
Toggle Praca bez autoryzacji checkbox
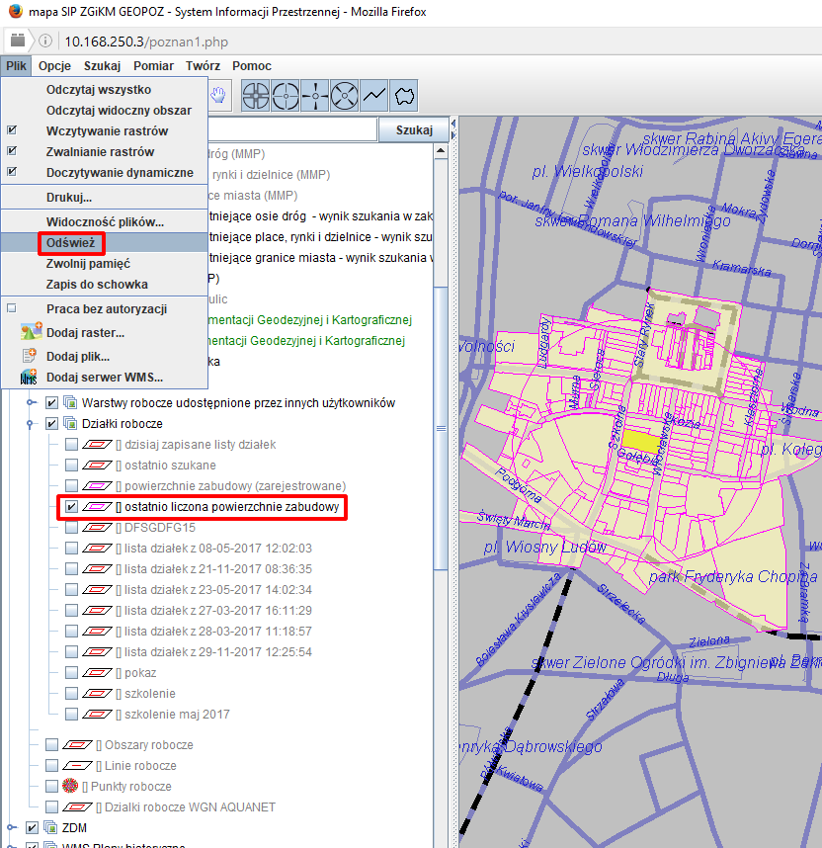12,308
